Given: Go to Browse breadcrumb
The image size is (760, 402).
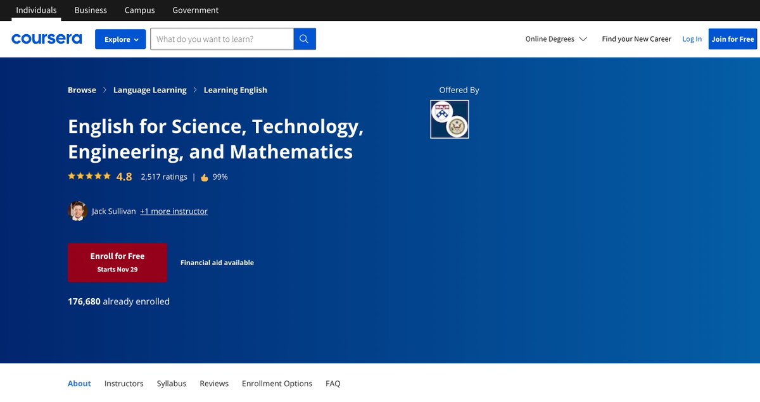Looking at the screenshot, I should pyautogui.click(x=82, y=90).
